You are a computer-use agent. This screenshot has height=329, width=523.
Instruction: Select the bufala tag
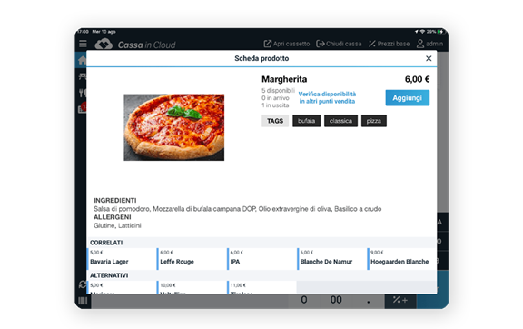(306, 121)
